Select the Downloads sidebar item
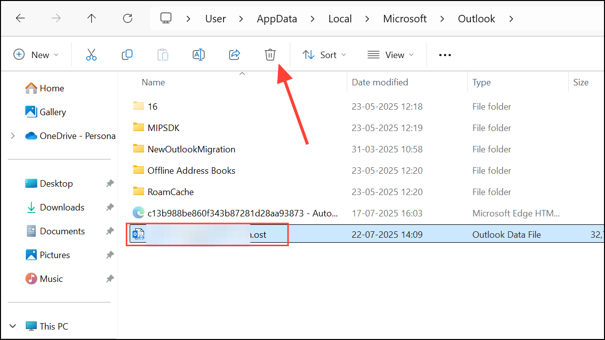This screenshot has width=605, height=340. click(62, 207)
